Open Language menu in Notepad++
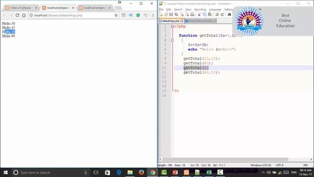This screenshot has height=177, width=314. click(x=215, y=9)
